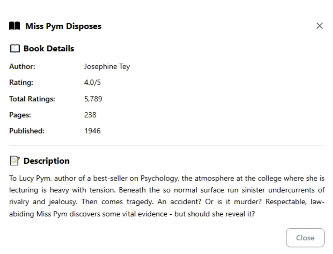Click the Miss Pym Disposes title
The width and height of the screenshot is (333, 254).
click(63, 26)
